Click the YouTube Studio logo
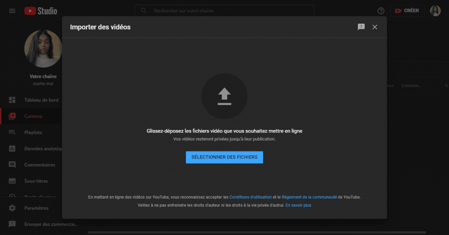 pyautogui.click(x=41, y=11)
